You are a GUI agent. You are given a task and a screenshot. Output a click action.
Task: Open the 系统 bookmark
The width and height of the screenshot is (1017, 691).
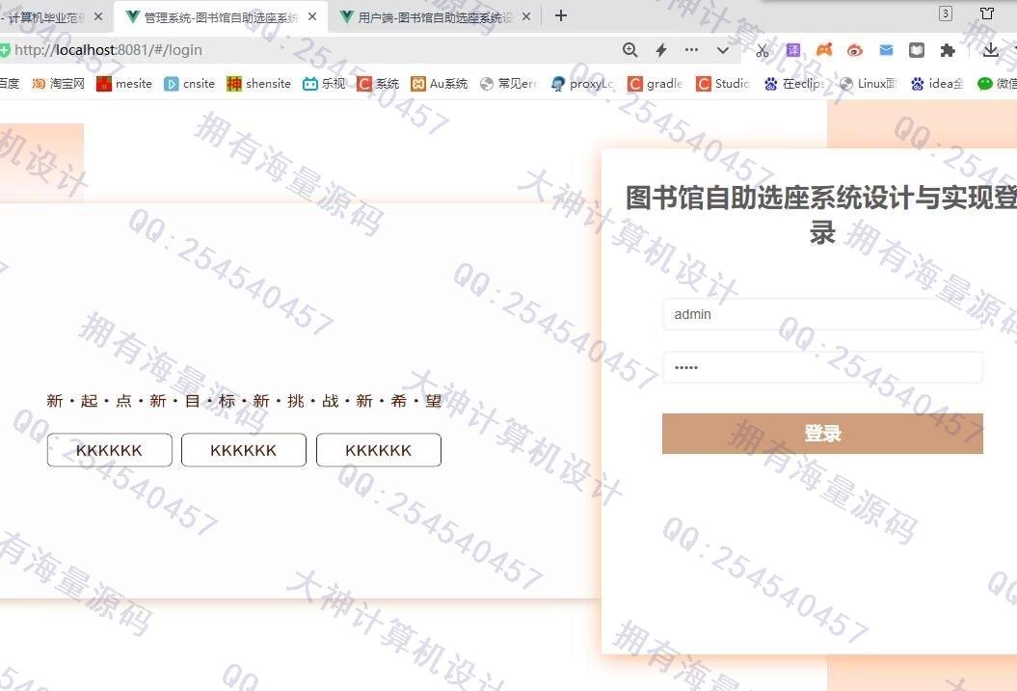tap(378, 84)
